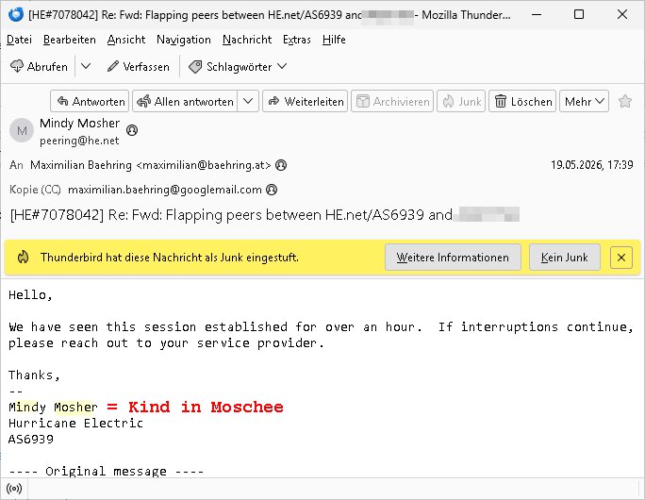This screenshot has height=500, width=645.
Task: Click the Archivieren button
Action: coord(392,101)
